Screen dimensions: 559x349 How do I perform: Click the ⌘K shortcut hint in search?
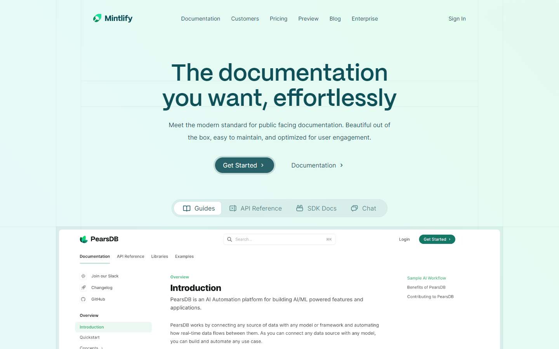click(x=329, y=239)
